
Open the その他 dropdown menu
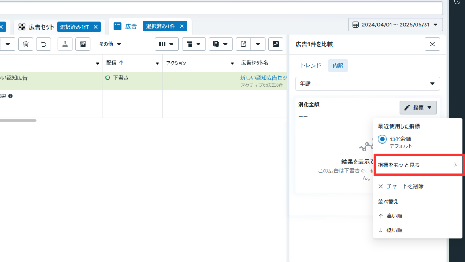point(110,44)
